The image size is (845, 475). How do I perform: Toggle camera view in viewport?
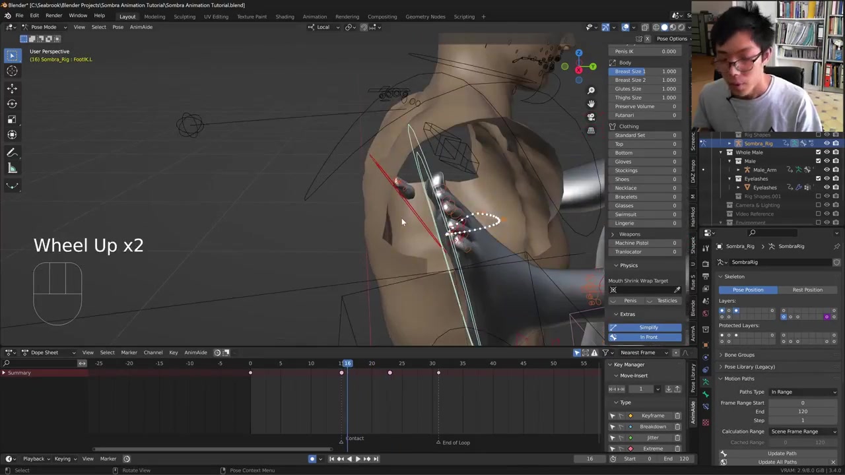click(x=591, y=117)
